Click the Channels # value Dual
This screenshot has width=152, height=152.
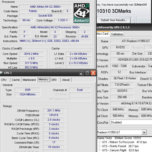tap(80, 90)
